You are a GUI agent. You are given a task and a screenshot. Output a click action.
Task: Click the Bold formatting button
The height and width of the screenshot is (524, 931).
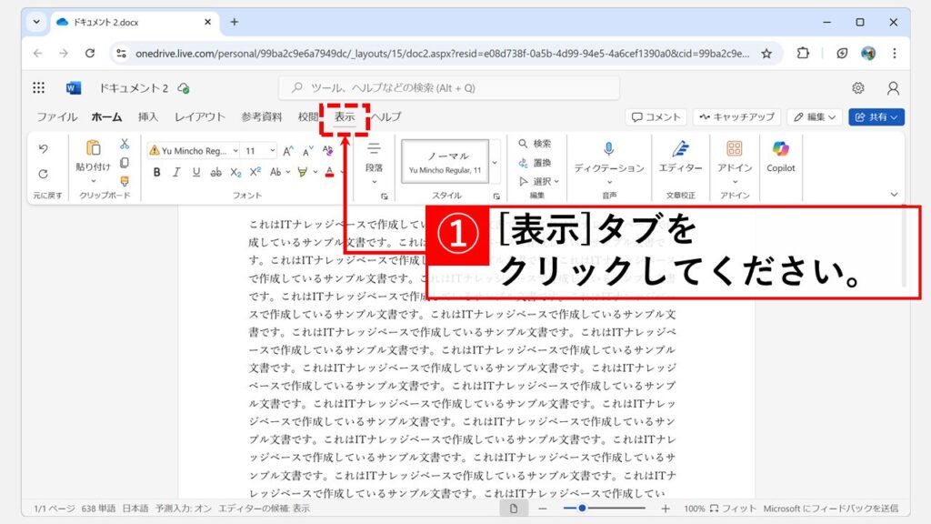coord(156,172)
